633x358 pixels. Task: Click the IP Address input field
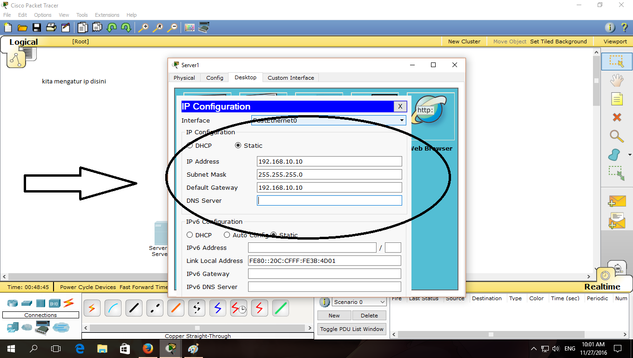[x=330, y=161]
